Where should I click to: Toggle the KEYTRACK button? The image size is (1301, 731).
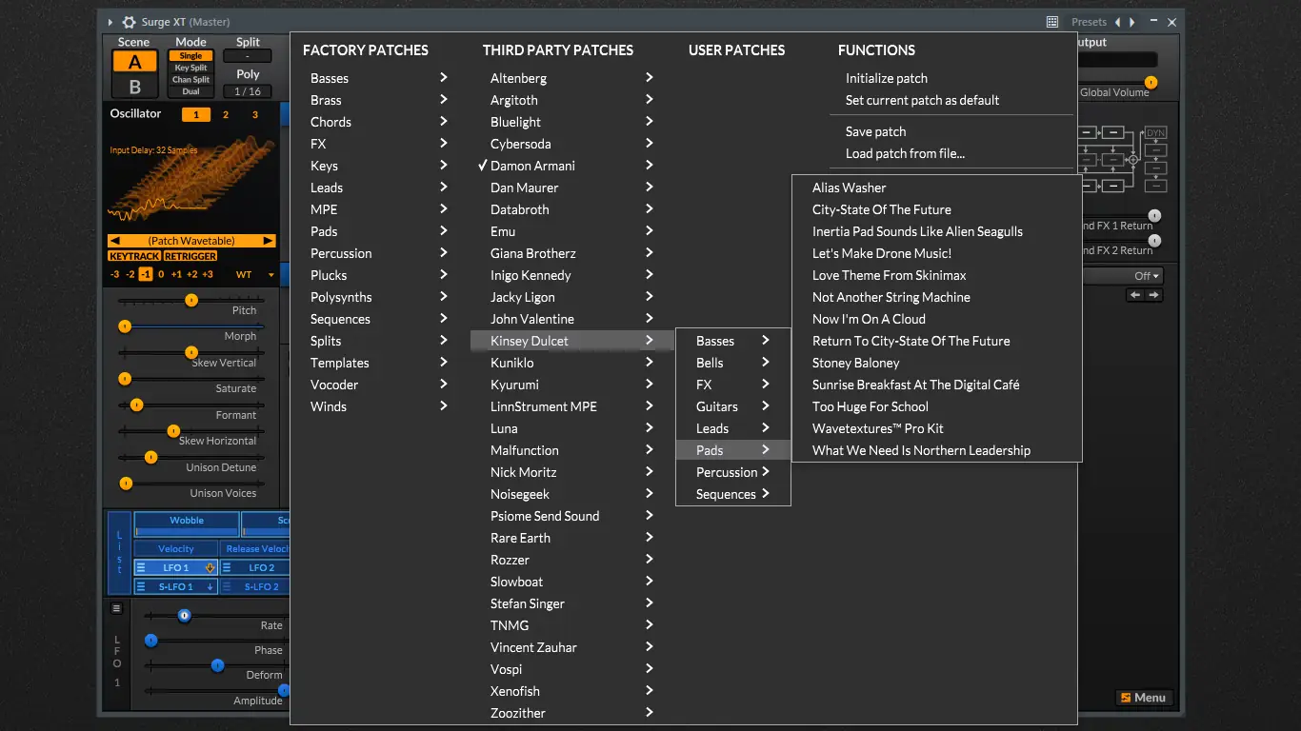[134, 256]
